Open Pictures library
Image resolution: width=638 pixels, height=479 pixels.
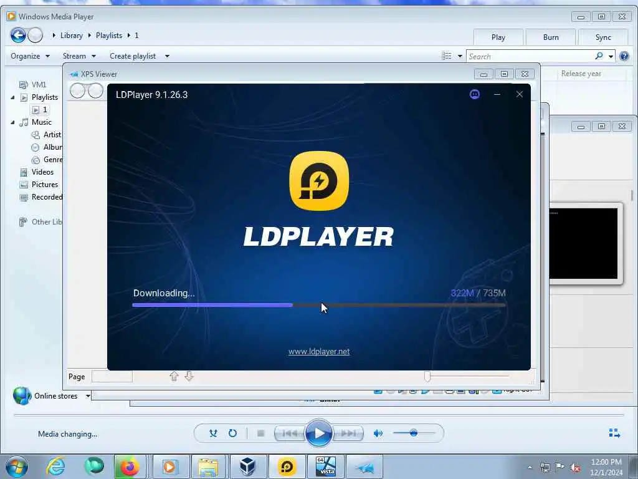point(39,185)
